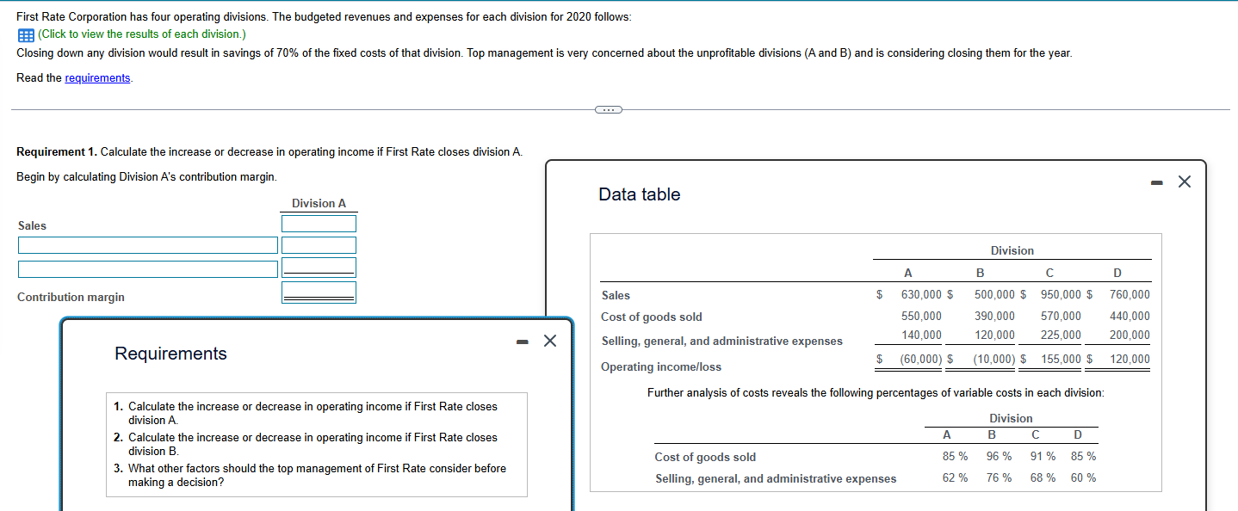Click the Requirements title bar

(x=169, y=353)
